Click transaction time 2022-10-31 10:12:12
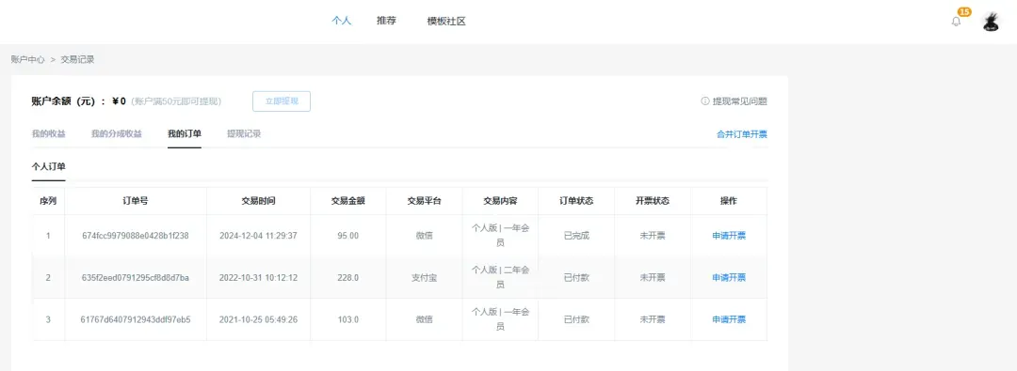The width and height of the screenshot is (1017, 371). [x=258, y=277]
